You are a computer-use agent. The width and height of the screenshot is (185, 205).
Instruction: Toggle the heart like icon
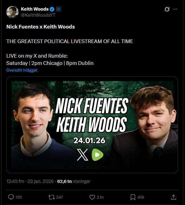pyautogui.click(x=92, y=197)
